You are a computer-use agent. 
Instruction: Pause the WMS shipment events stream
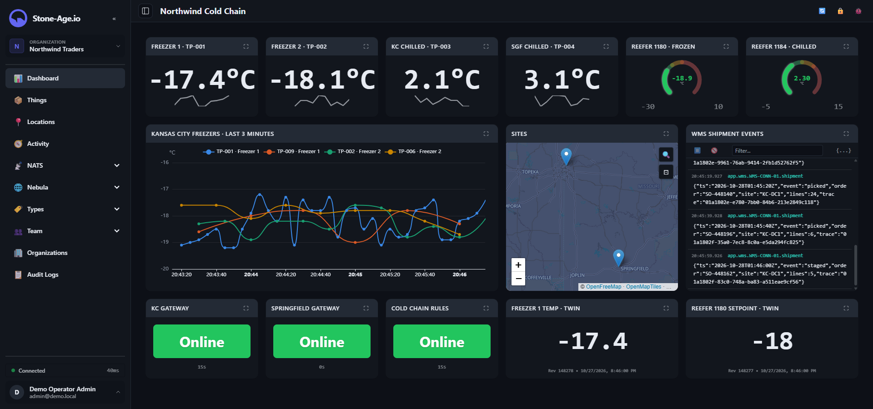pyautogui.click(x=697, y=150)
